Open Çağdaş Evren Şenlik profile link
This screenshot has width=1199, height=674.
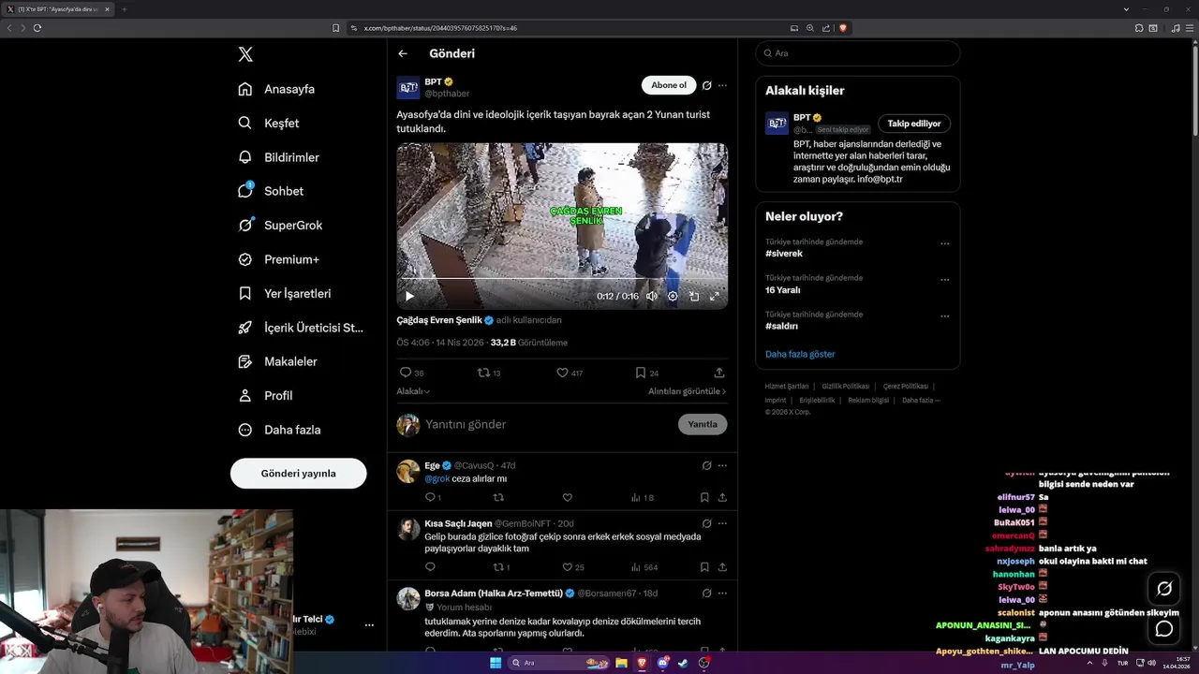coord(439,320)
